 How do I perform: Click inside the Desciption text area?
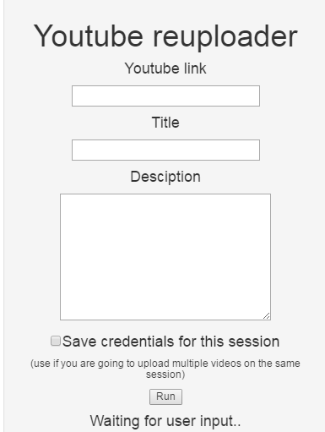pos(165,257)
